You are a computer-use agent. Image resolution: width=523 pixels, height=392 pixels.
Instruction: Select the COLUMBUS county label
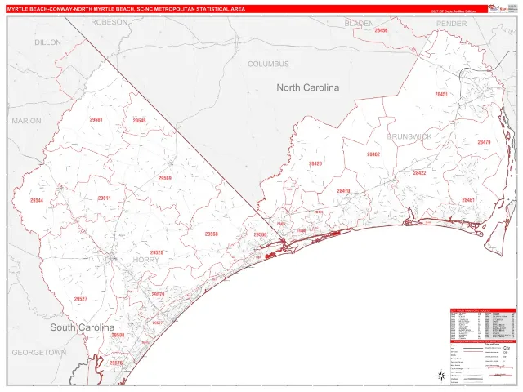click(268, 64)
